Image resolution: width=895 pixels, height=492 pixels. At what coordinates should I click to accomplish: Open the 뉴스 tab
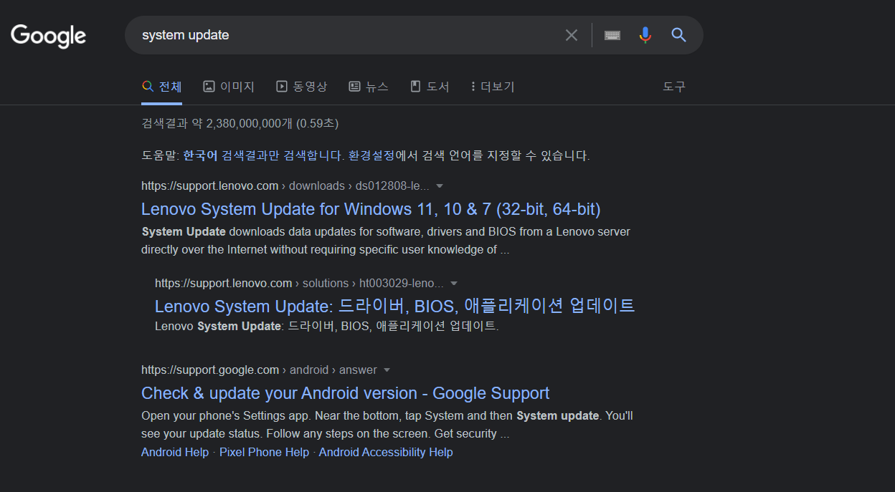click(x=369, y=87)
